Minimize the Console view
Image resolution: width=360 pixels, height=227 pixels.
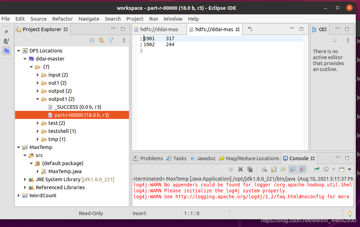tap(337, 158)
